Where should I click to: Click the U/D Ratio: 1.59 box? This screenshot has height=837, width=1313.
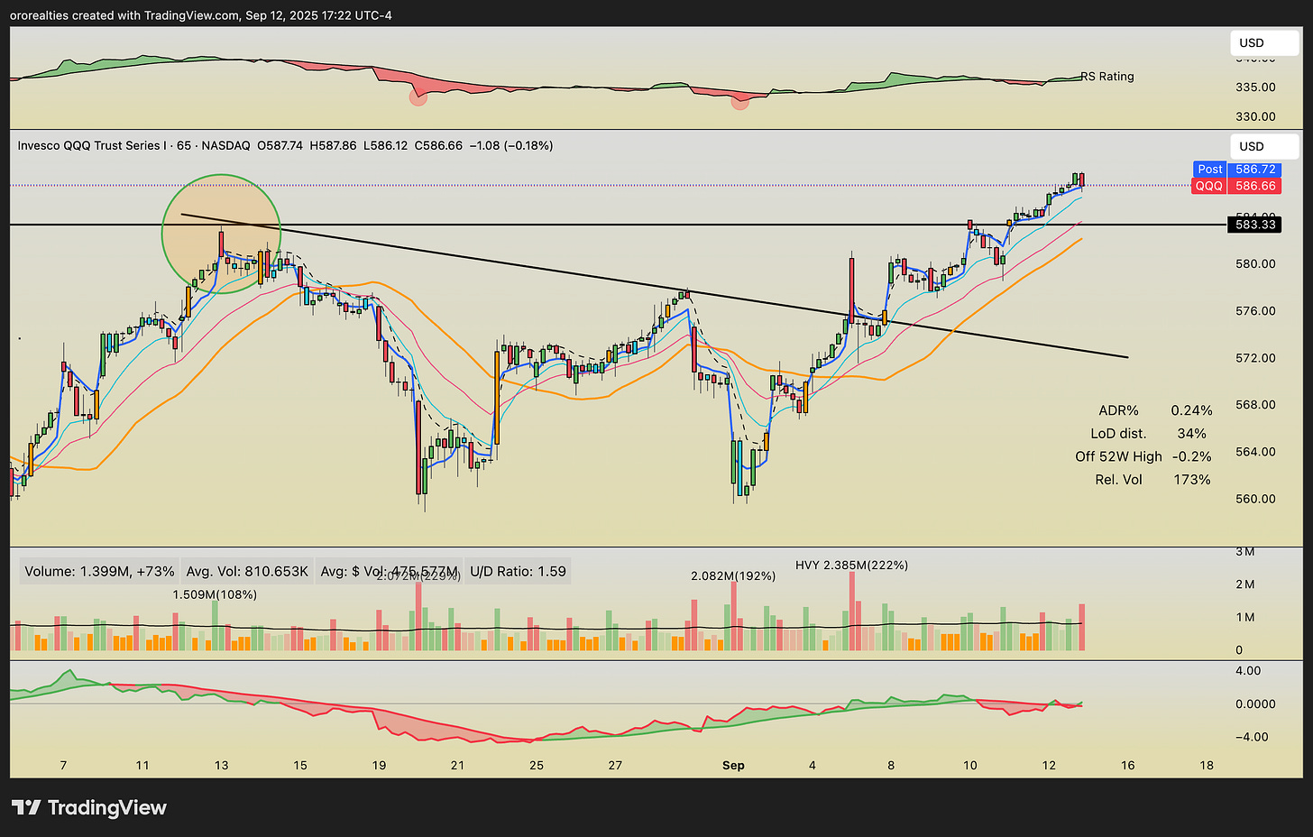[518, 571]
